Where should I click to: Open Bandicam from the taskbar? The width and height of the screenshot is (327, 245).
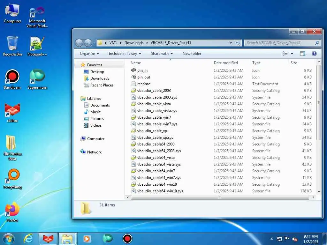point(127,239)
